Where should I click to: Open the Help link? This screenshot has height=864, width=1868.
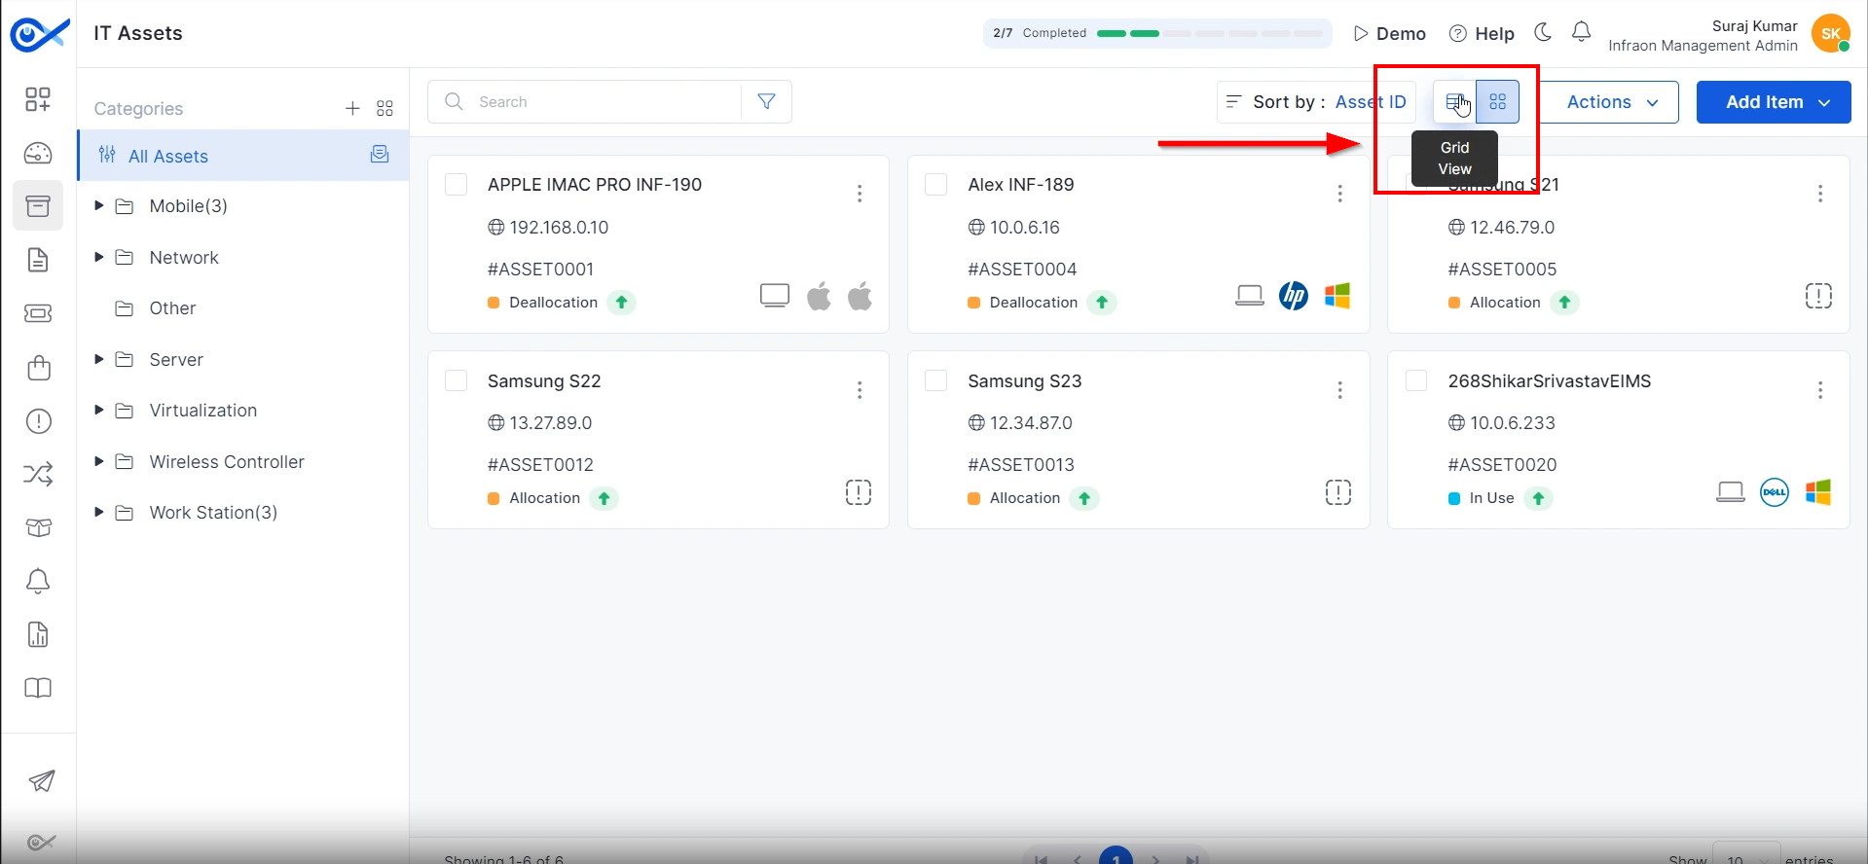pyautogui.click(x=1482, y=33)
